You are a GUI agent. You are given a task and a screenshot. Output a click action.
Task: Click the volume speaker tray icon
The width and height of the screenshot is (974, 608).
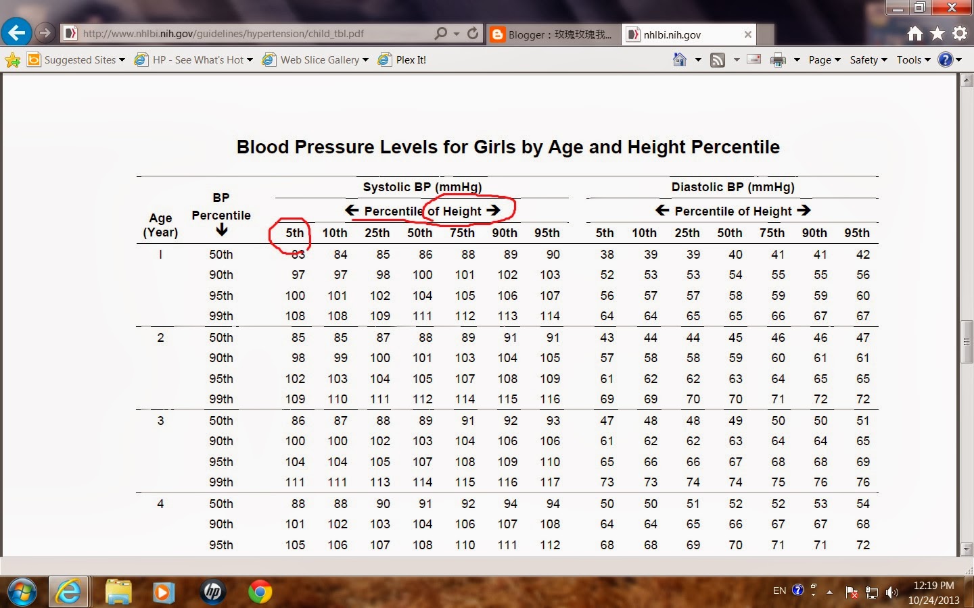click(892, 592)
